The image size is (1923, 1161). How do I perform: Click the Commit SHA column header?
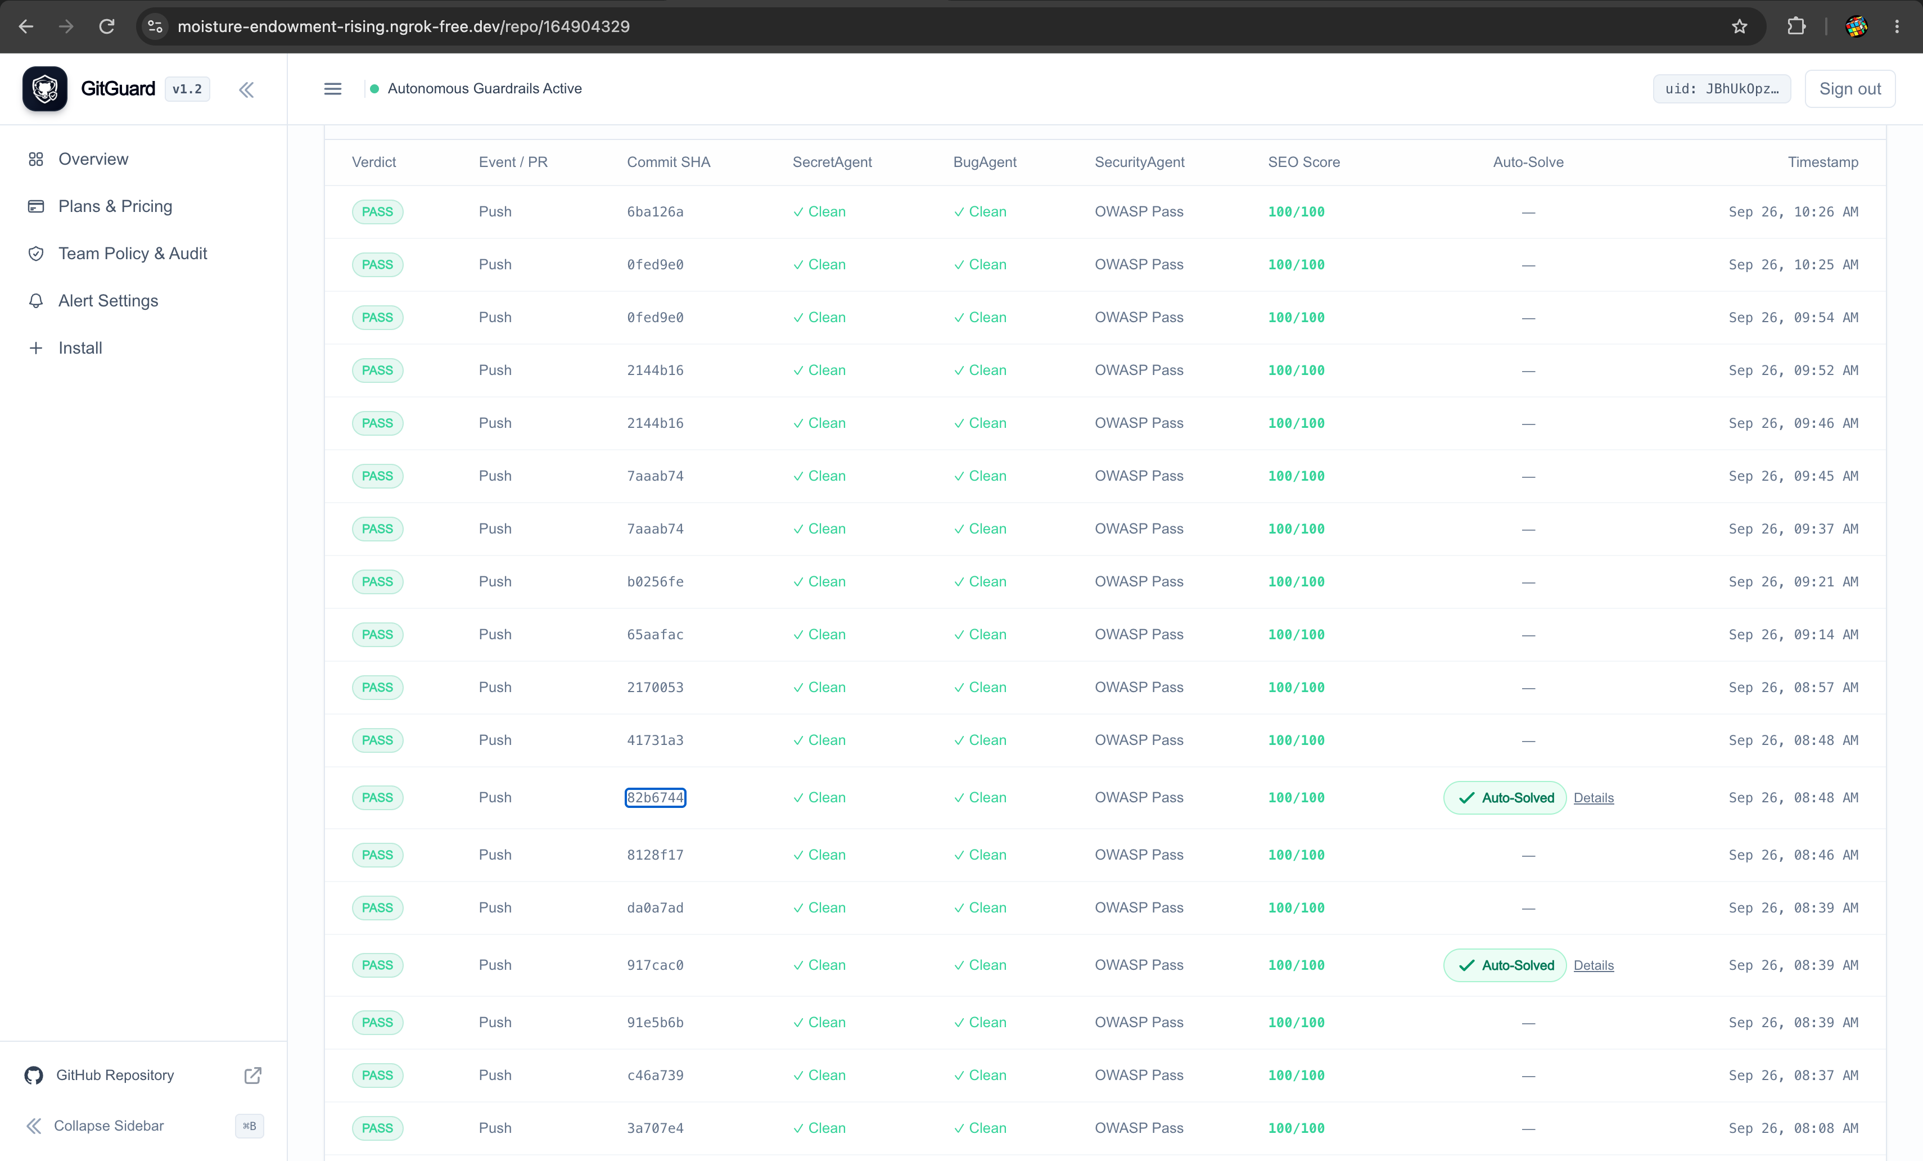point(668,162)
